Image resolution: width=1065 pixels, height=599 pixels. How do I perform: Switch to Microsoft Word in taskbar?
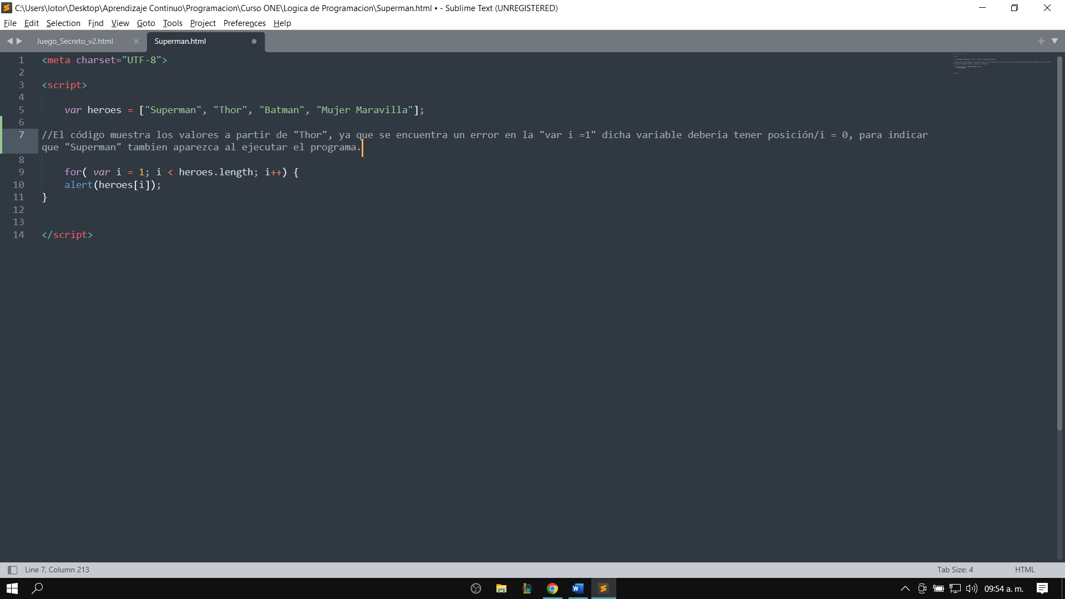pos(578,588)
